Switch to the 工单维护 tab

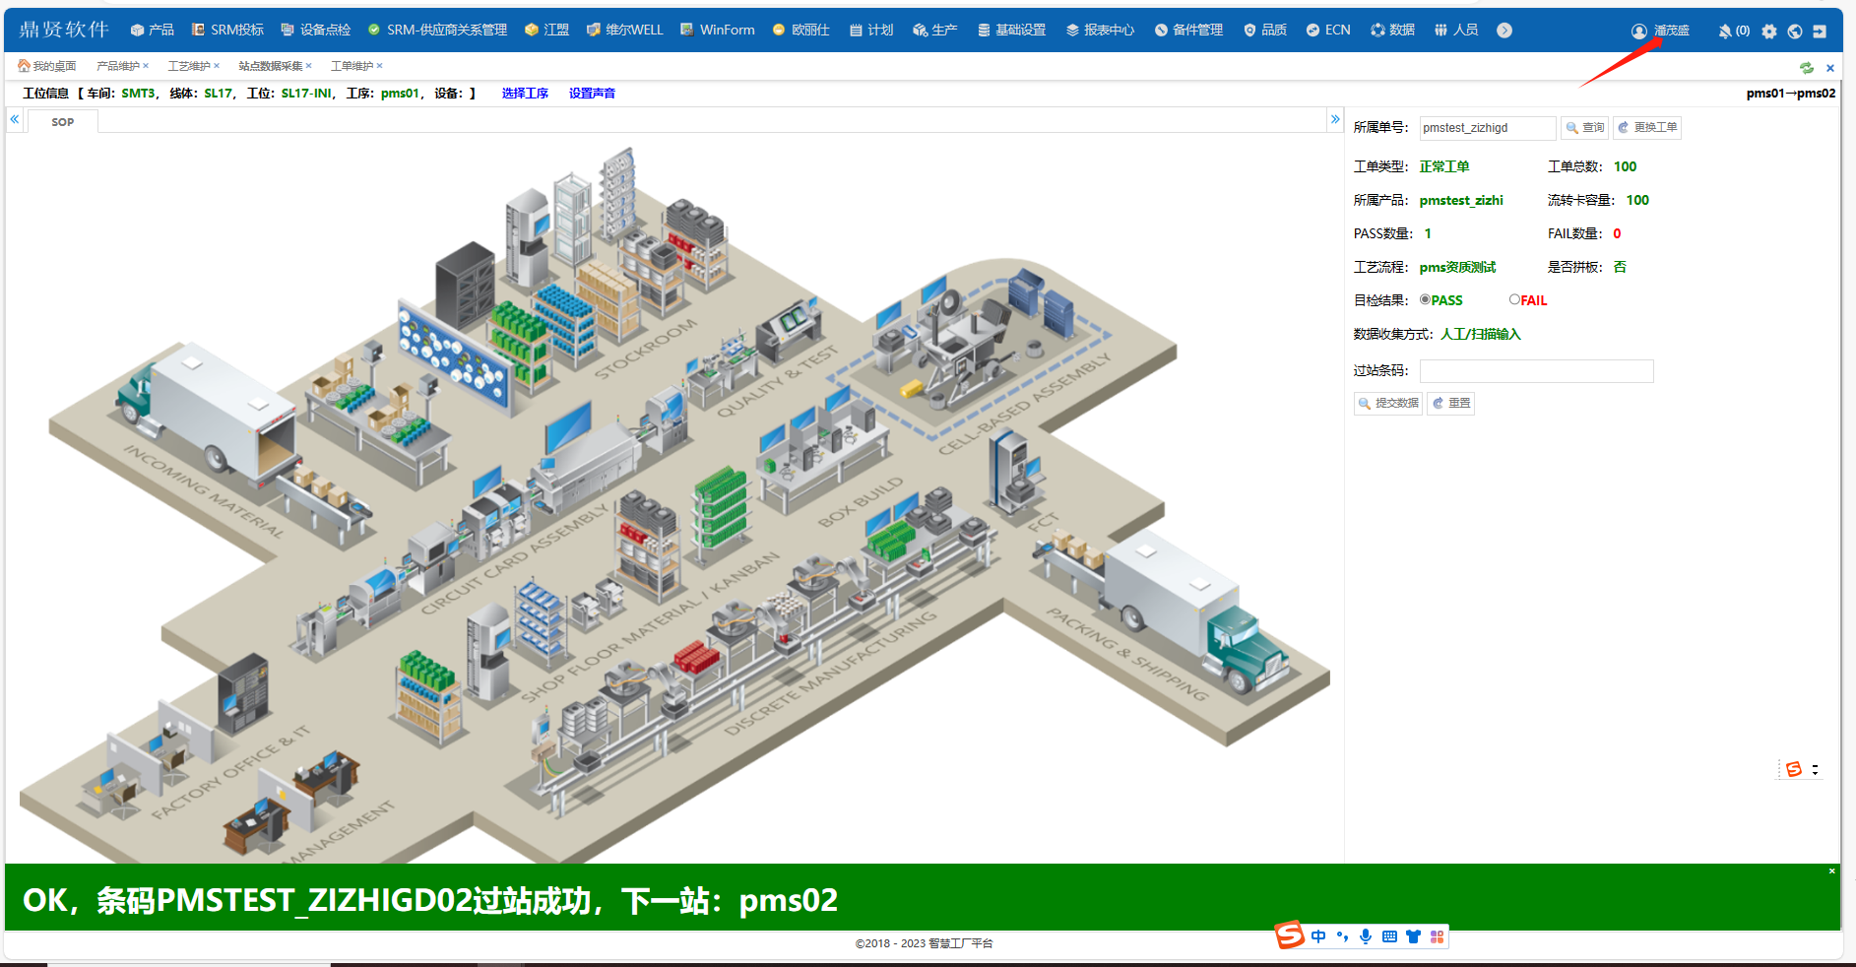tap(352, 66)
